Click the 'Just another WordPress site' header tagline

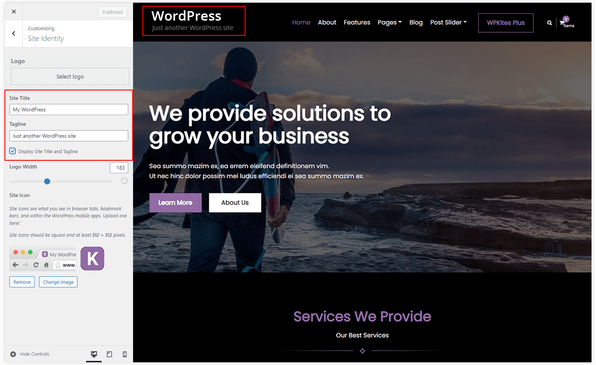193,28
